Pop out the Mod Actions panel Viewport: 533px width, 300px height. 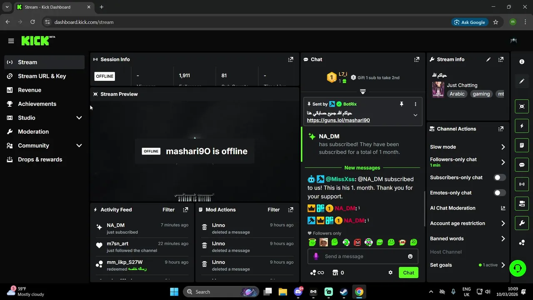click(291, 210)
